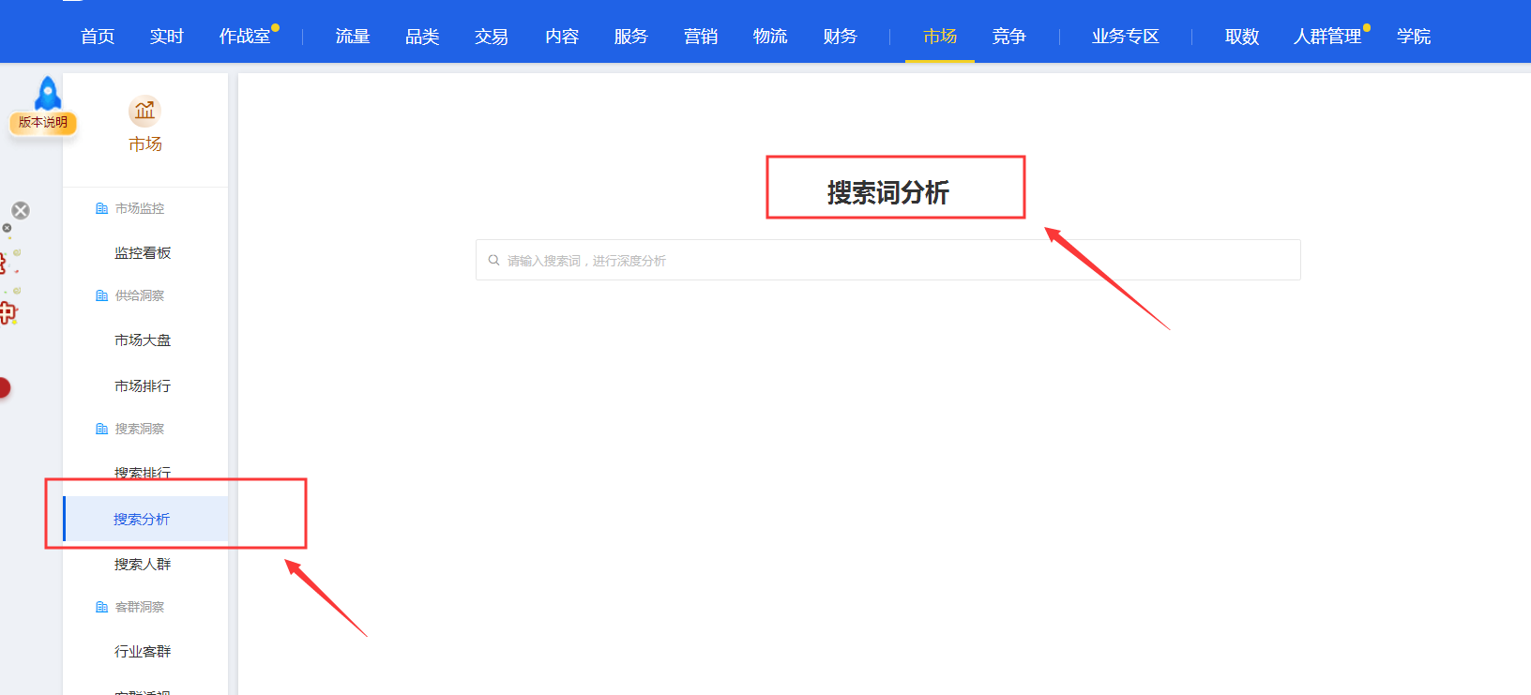This screenshot has width=1531, height=695.
Task: Click the 市场监控 section icon
Action: tap(102, 208)
